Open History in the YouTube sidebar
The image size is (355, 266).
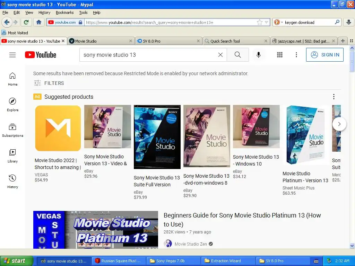click(x=12, y=181)
